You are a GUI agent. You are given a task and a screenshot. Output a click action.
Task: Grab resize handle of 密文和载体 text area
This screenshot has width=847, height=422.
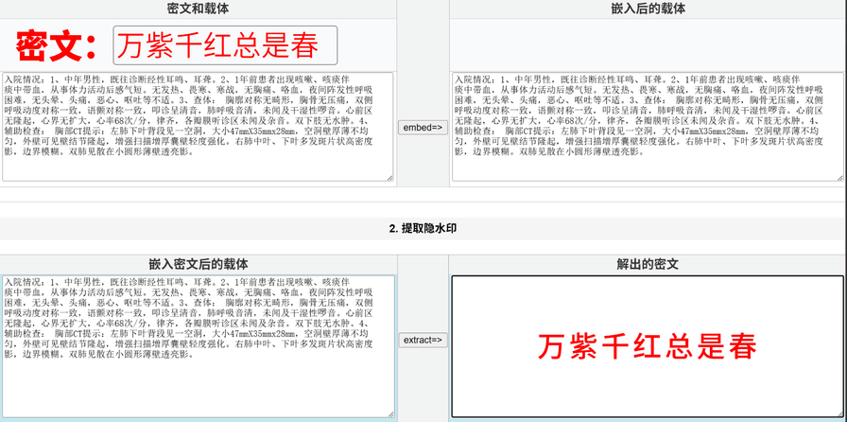point(390,178)
